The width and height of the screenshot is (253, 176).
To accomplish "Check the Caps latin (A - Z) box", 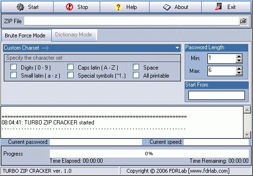I will click(x=71, y=67).
